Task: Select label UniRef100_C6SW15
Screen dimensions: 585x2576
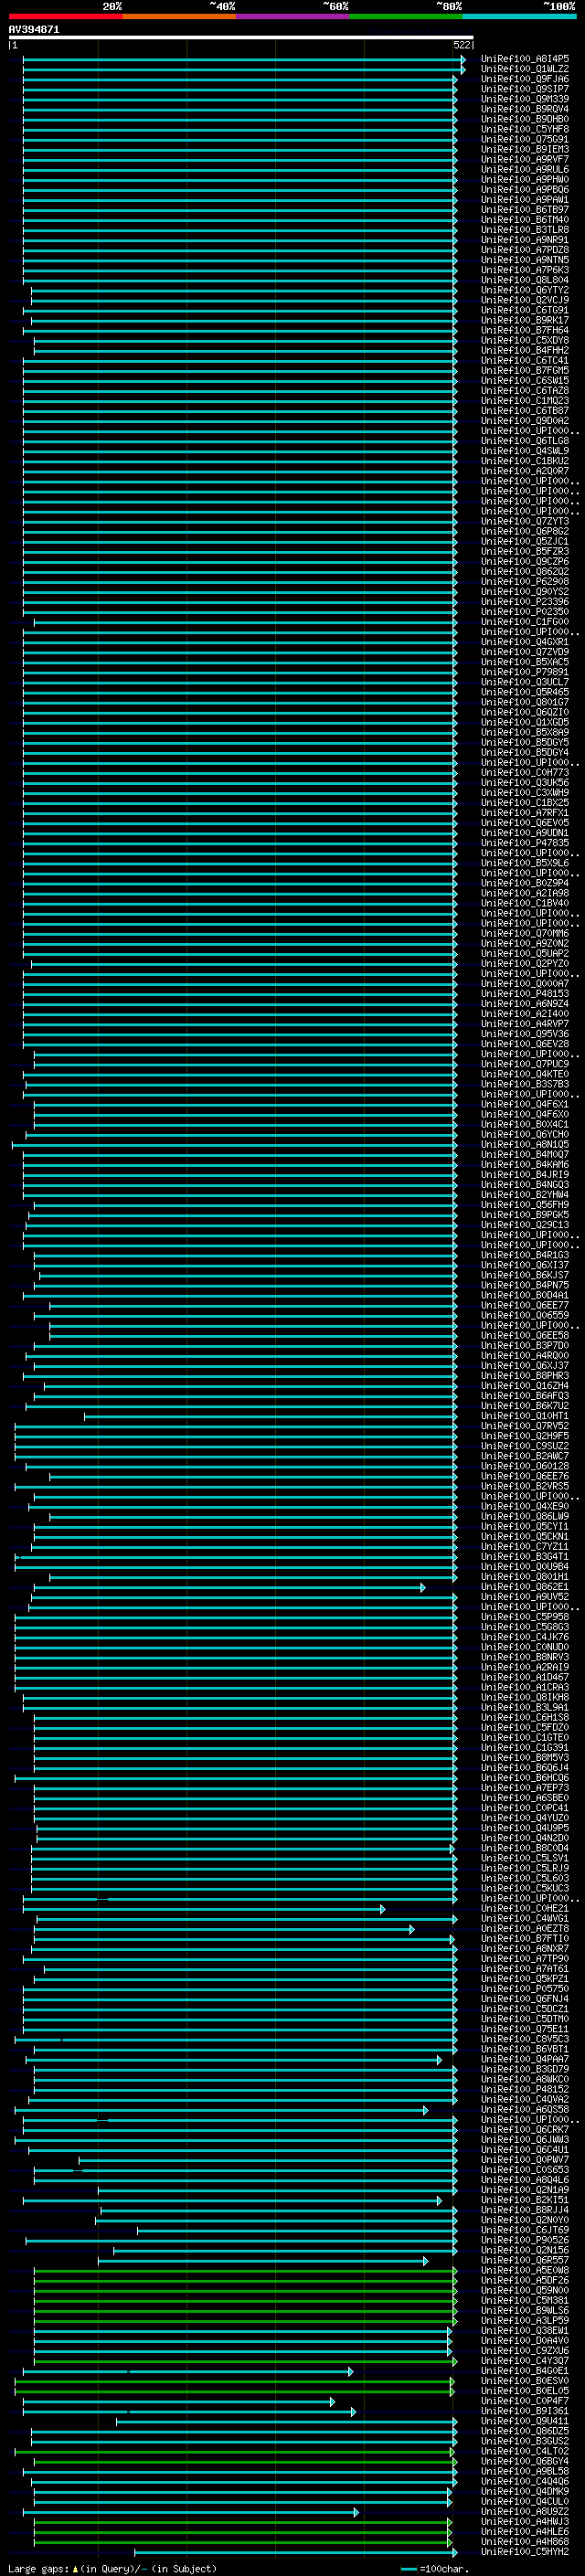Action: click(x=525, y=381)
